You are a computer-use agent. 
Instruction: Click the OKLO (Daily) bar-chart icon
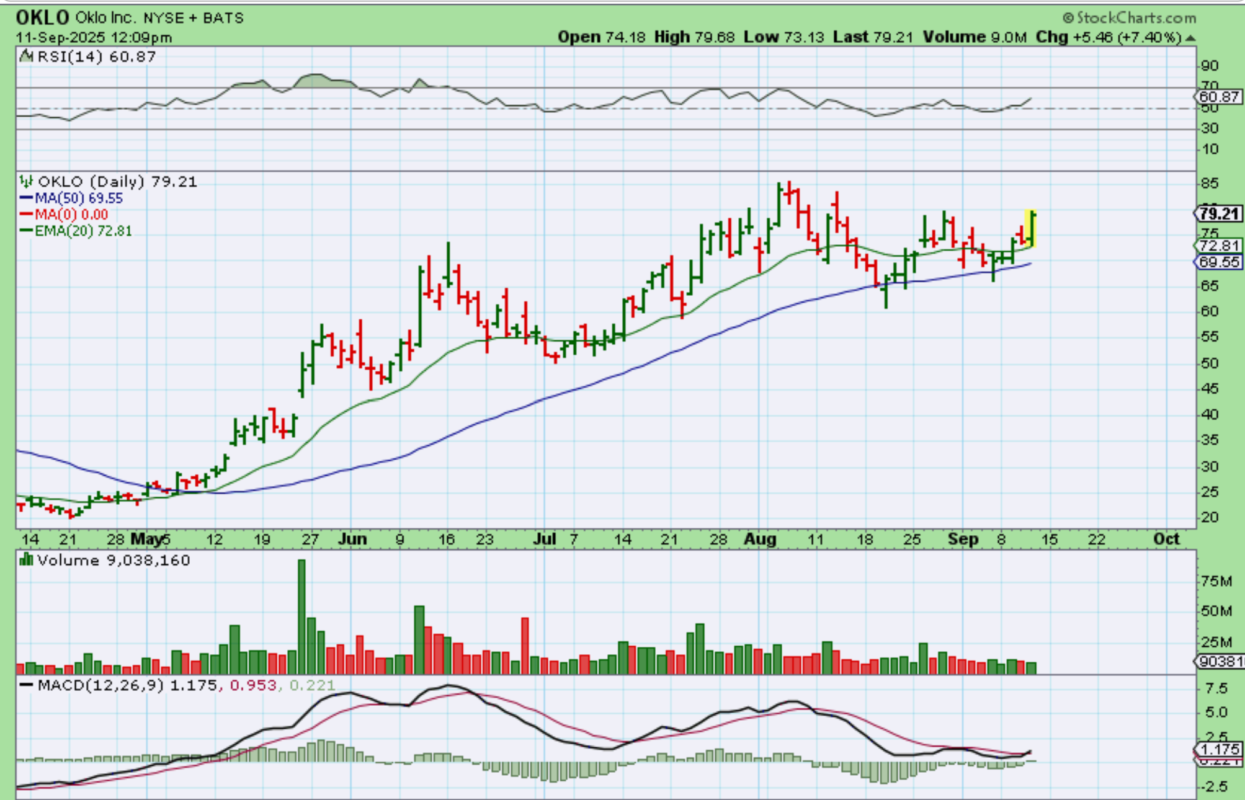(26, 182)
